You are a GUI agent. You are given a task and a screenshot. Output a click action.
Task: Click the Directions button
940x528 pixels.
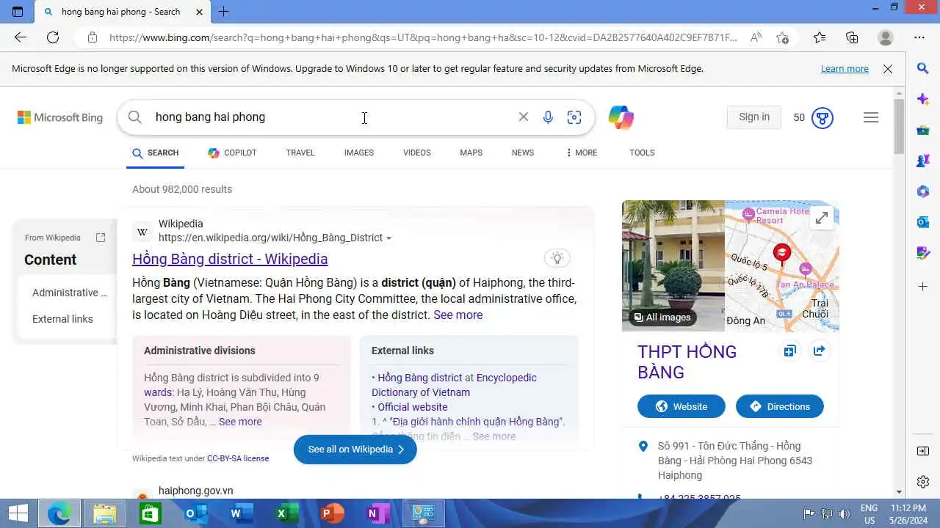point(780,406)
